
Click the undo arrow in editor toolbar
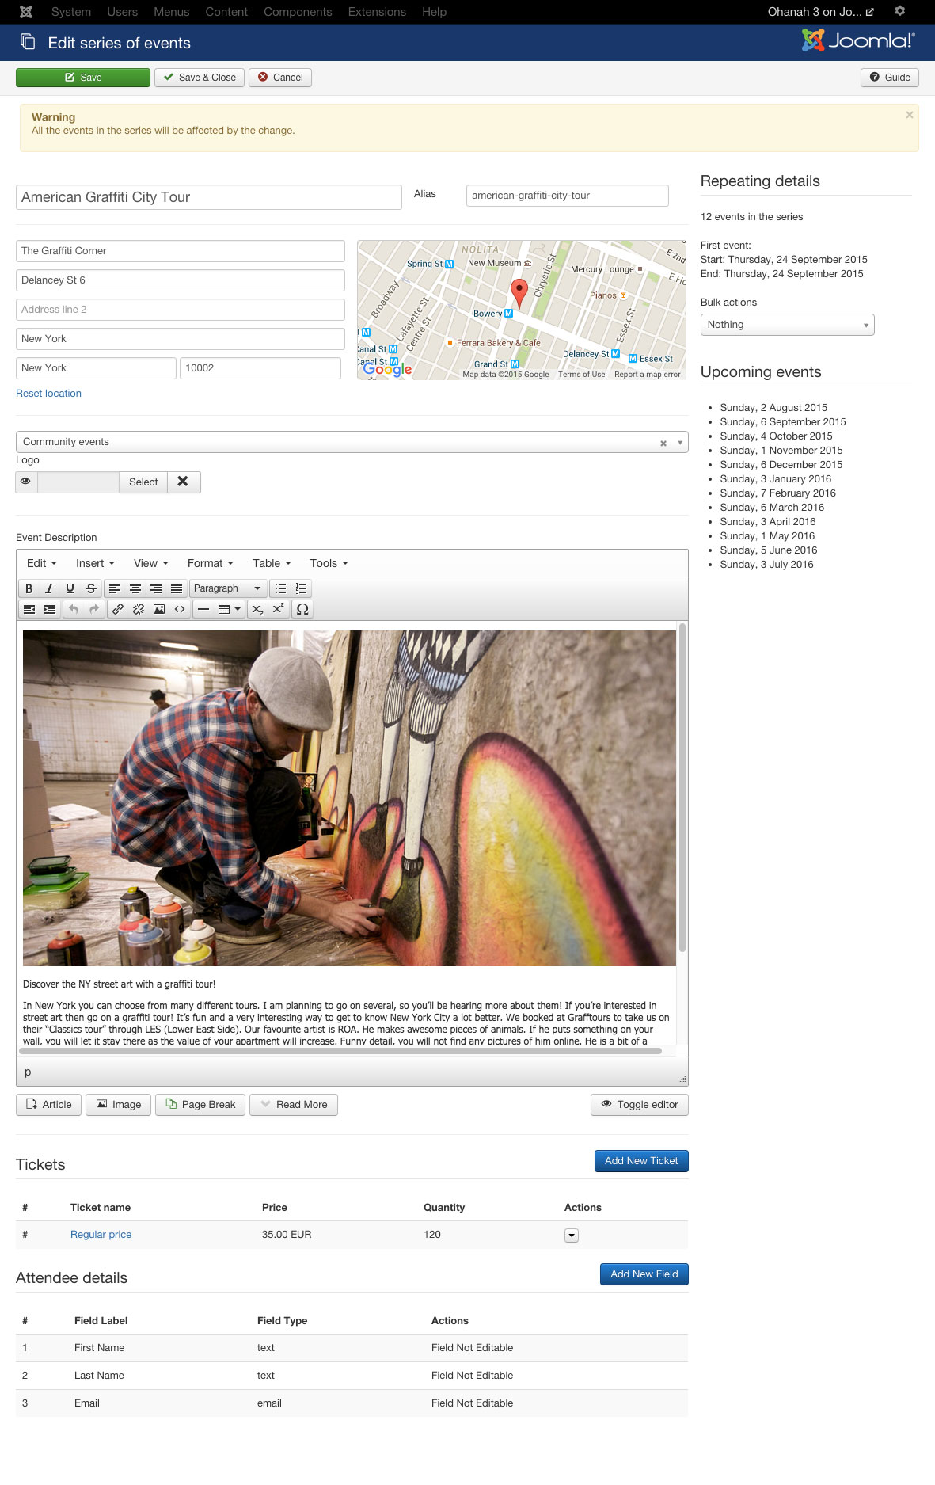[73, 609]
